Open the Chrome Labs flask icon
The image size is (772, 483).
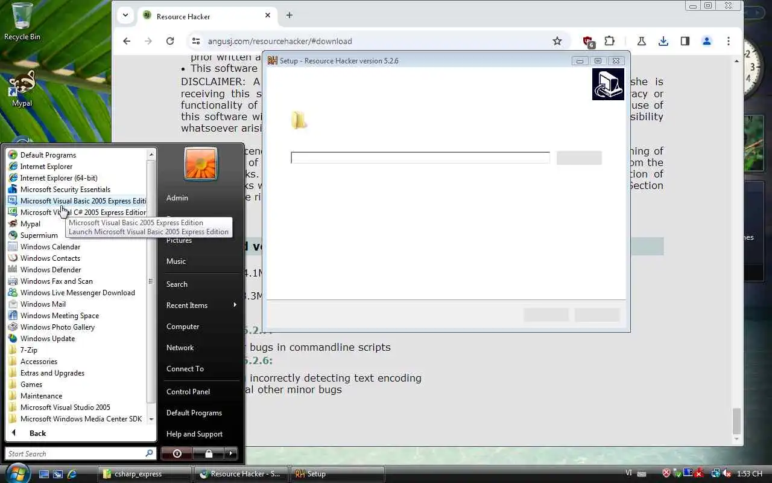pos(642,41)
